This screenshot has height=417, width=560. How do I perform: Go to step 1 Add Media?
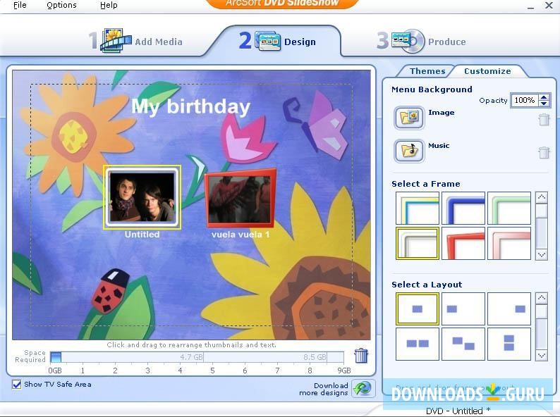(135, 41)
